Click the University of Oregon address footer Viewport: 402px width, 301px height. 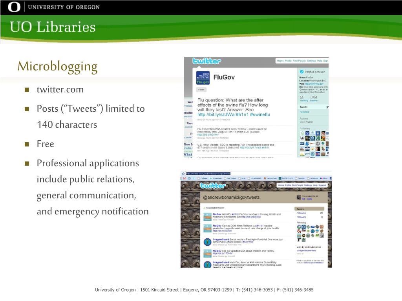(x=204, y=290)
